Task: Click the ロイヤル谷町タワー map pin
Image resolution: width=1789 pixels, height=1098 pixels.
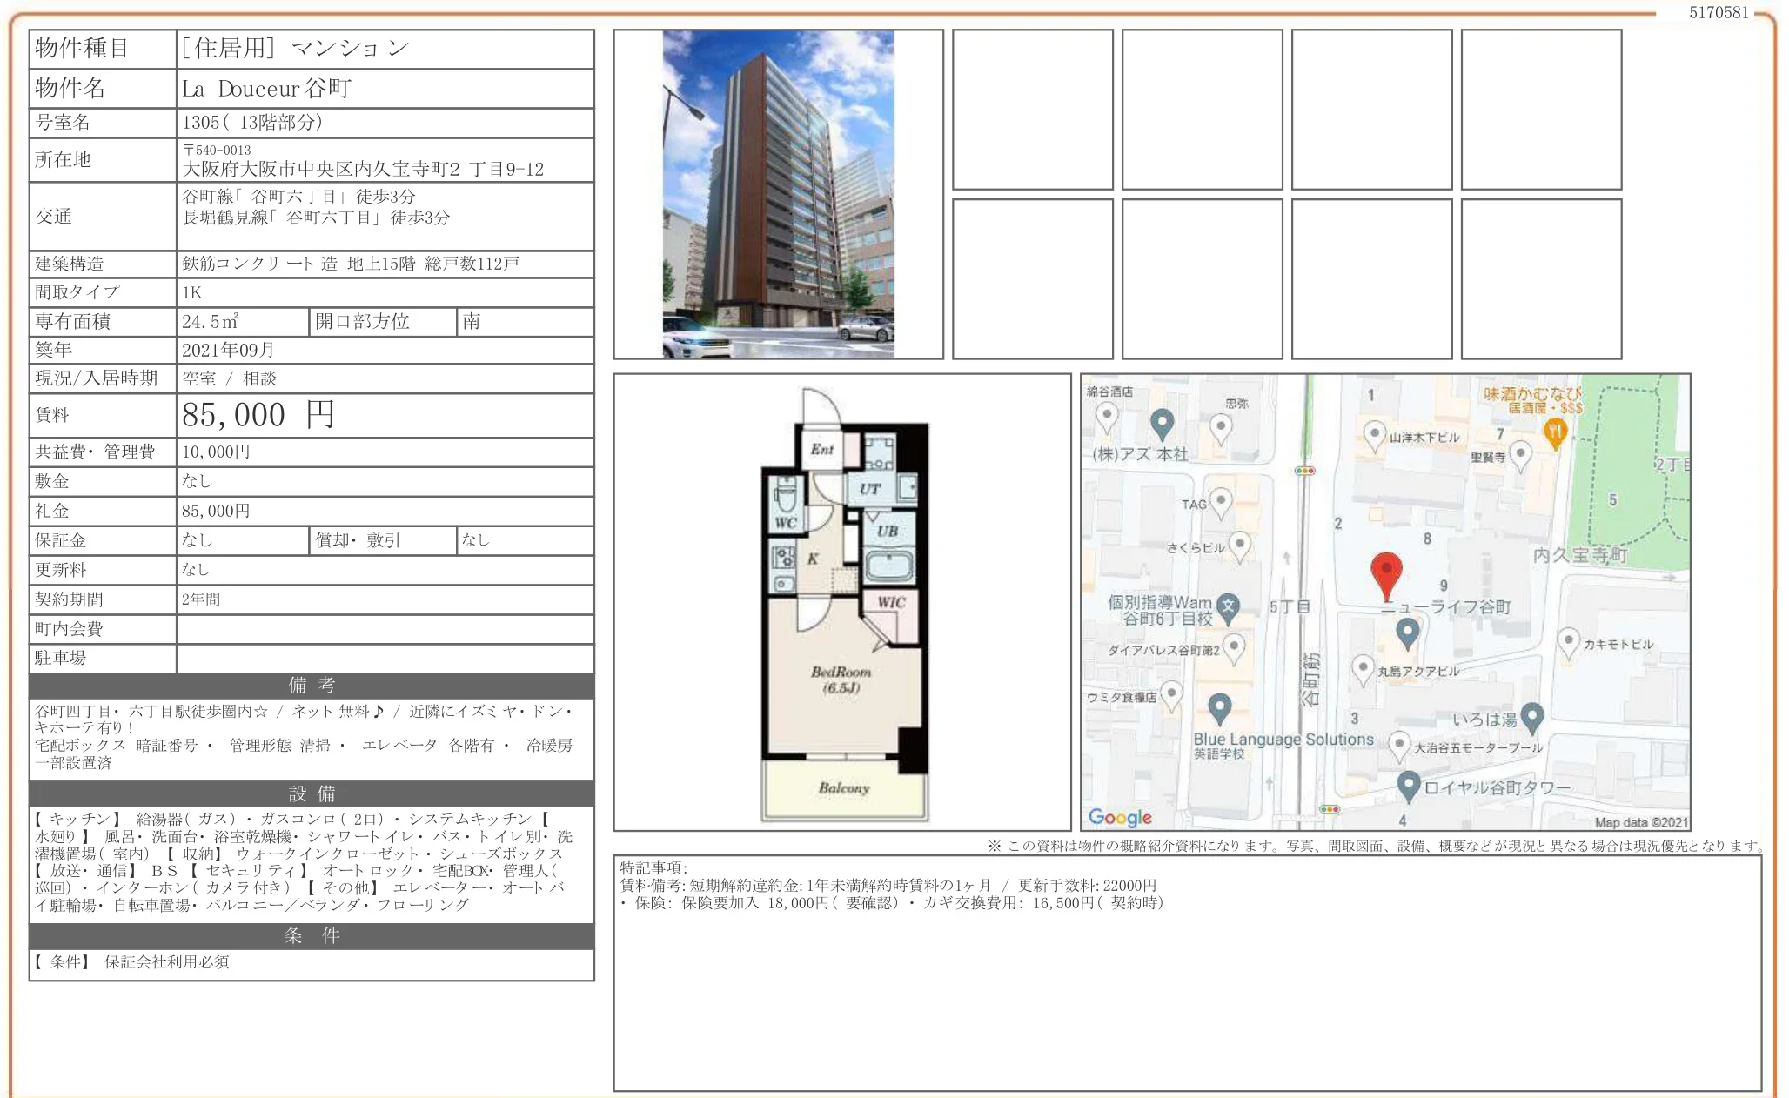Action: click(1409, 780)
